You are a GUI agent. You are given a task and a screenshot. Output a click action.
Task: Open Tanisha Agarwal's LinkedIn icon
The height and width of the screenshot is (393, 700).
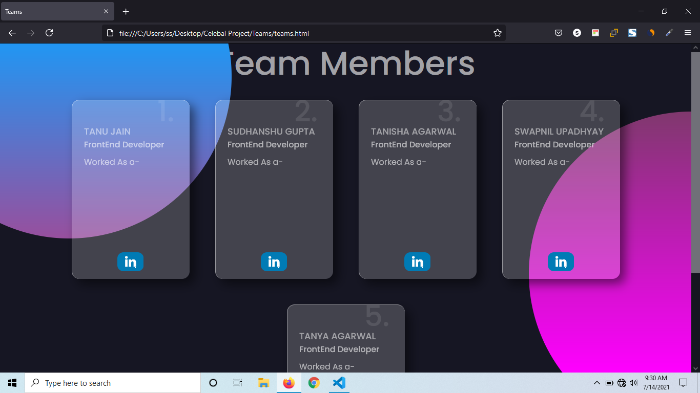point(417,261)
